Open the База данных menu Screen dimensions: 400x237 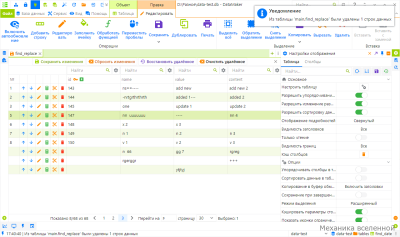pos(30,13)
